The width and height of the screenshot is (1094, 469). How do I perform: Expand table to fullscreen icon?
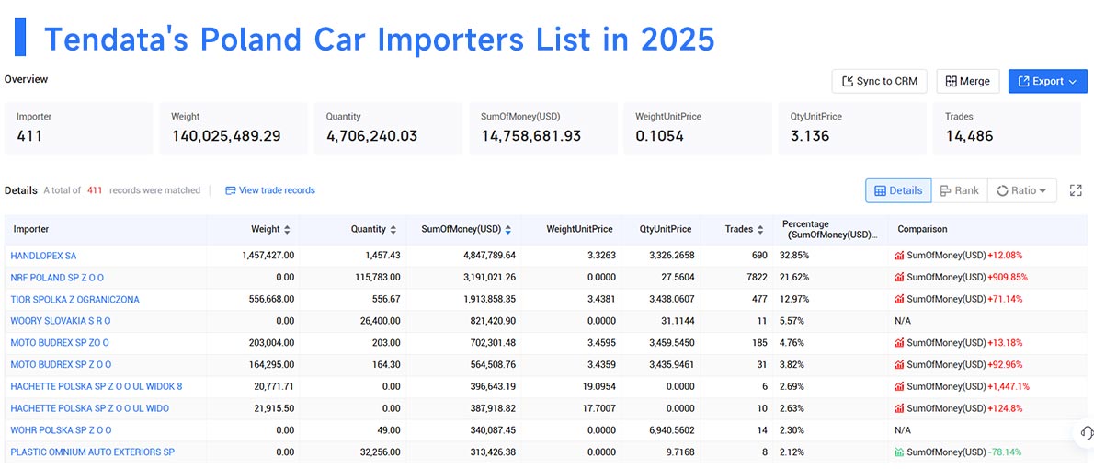[1076, 190]
